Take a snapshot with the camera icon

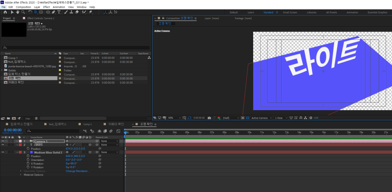(209, 118)
